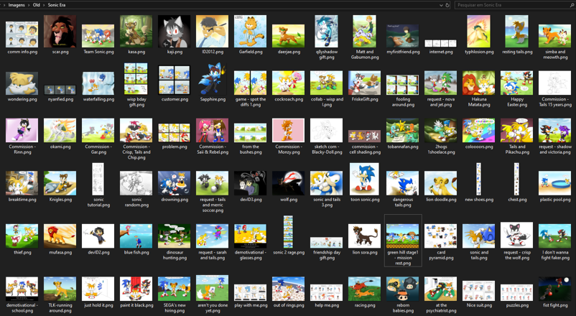Refresh the Sonic Era folder
576x316 pixels.
pyautogui.click(x=447, y=5)
